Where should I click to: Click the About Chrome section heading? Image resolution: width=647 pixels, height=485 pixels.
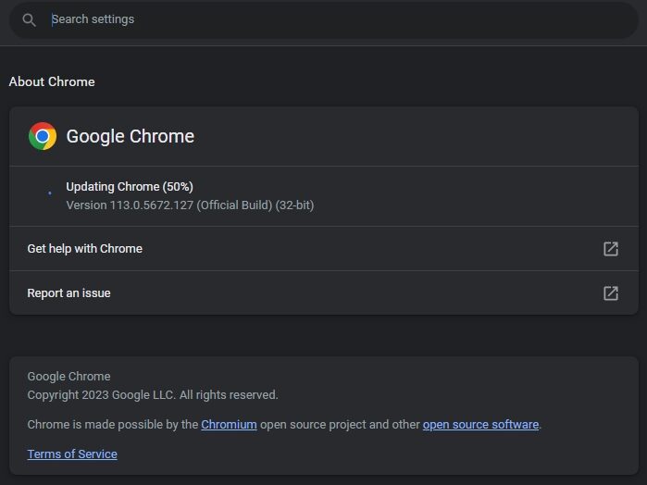pos(52,81)
